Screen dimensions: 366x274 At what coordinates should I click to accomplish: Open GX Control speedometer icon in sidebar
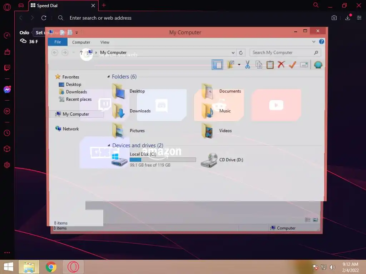pos(7,35)
